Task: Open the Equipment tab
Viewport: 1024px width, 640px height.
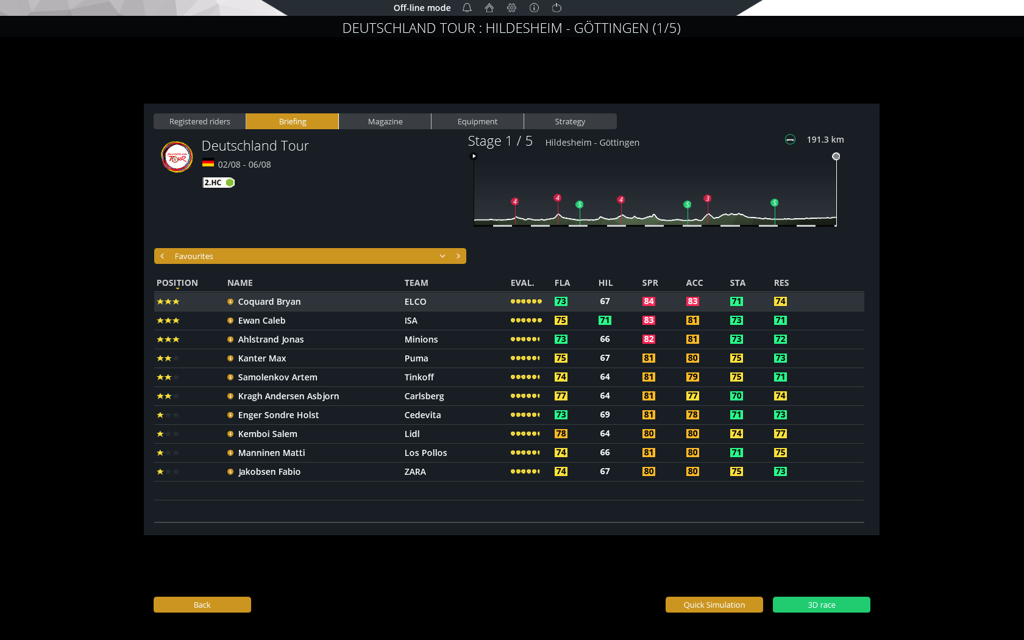Action: 477,121
